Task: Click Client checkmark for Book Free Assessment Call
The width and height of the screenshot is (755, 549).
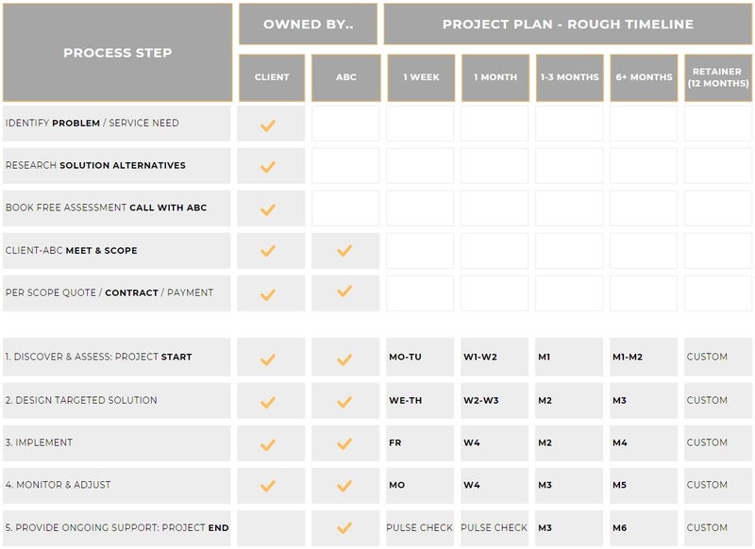Action: coord(268,209)
